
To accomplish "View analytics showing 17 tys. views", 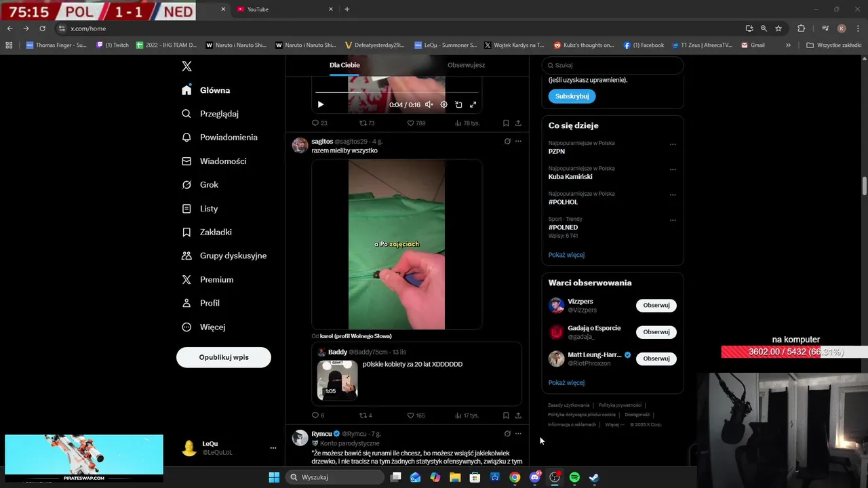I will (467, 415).
